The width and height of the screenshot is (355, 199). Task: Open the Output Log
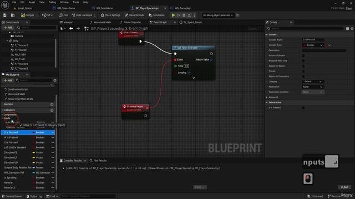point(34,196)
